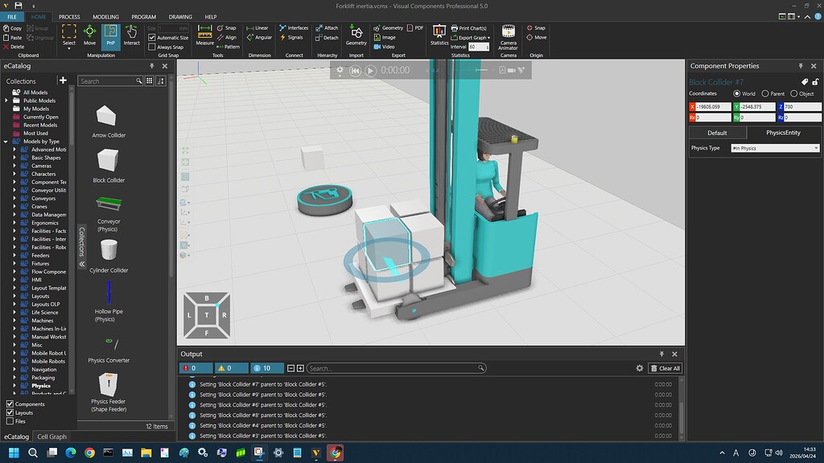Choose the Select tool
This screenshot has width=824, height=463.
click(69, 35)
